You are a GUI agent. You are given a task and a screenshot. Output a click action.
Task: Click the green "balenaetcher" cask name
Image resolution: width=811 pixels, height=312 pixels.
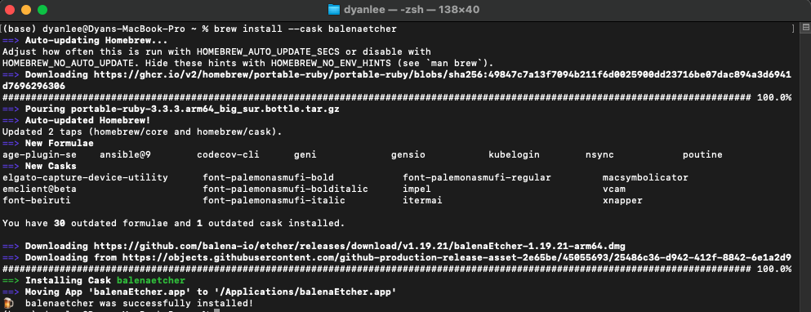[x=150, y=280]
